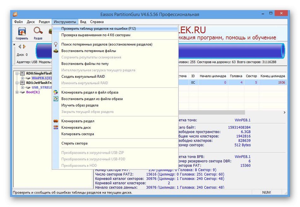Choose Создать виртуальный RAID
The image size is (300, 207).
pyautogui.click(x=115, y=76)
